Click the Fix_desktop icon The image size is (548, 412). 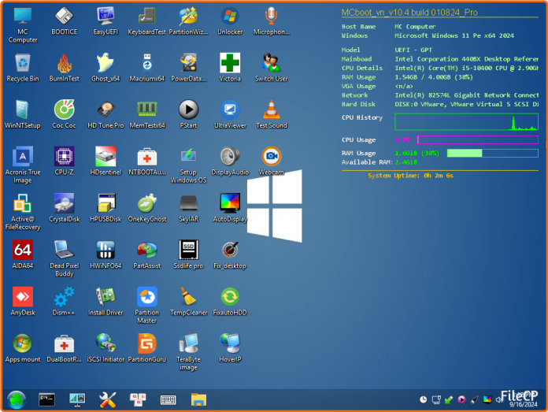(230, 255)
